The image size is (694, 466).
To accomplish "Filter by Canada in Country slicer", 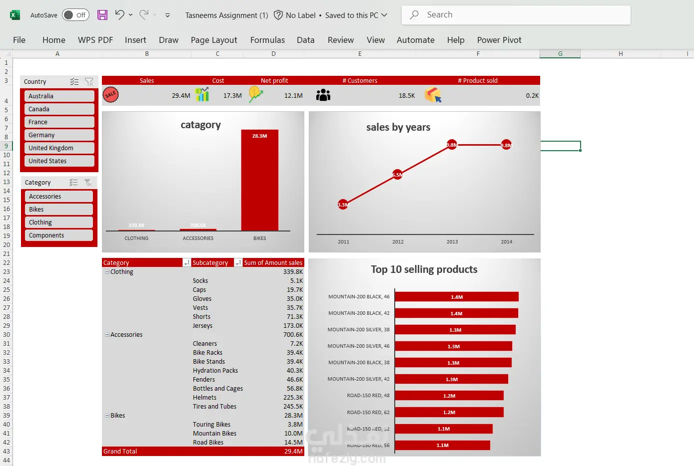I will [x=59, y=109].
